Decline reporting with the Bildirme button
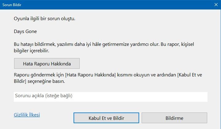Image resolution: width=221 pixels, height=129 pixels. pyautogui.click(x=174, y=118)
